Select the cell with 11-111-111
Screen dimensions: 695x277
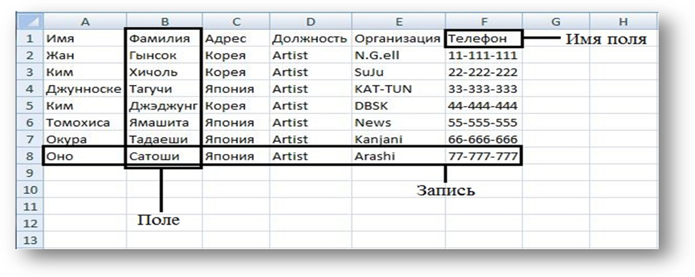pos(483,55)
